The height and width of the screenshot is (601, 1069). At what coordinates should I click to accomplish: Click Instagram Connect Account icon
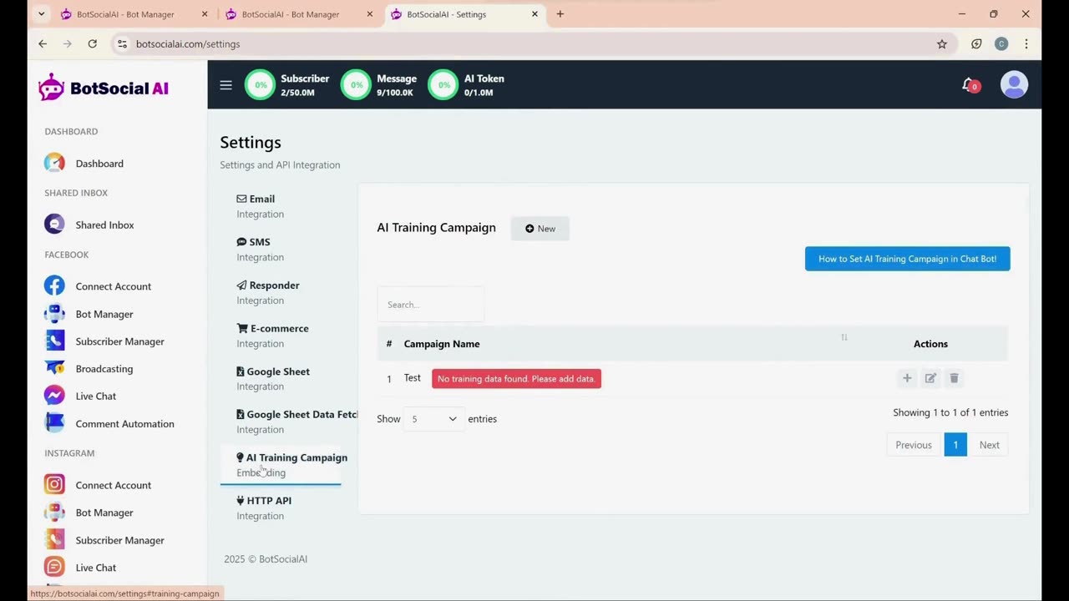tap(54, 485)
